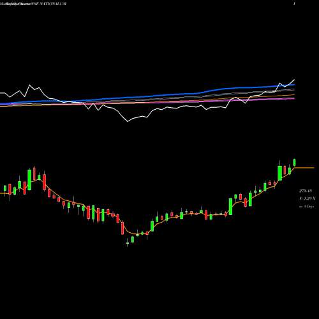This screenshot has width=319, height=319.
Task: Click the orange horizontal price level line
Action: (x=304, y=168)
